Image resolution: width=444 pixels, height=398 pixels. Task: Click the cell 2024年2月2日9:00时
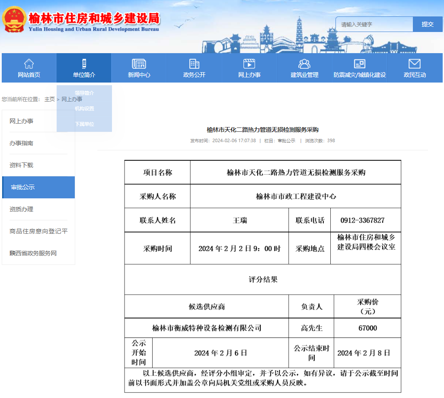pos(240,248)
